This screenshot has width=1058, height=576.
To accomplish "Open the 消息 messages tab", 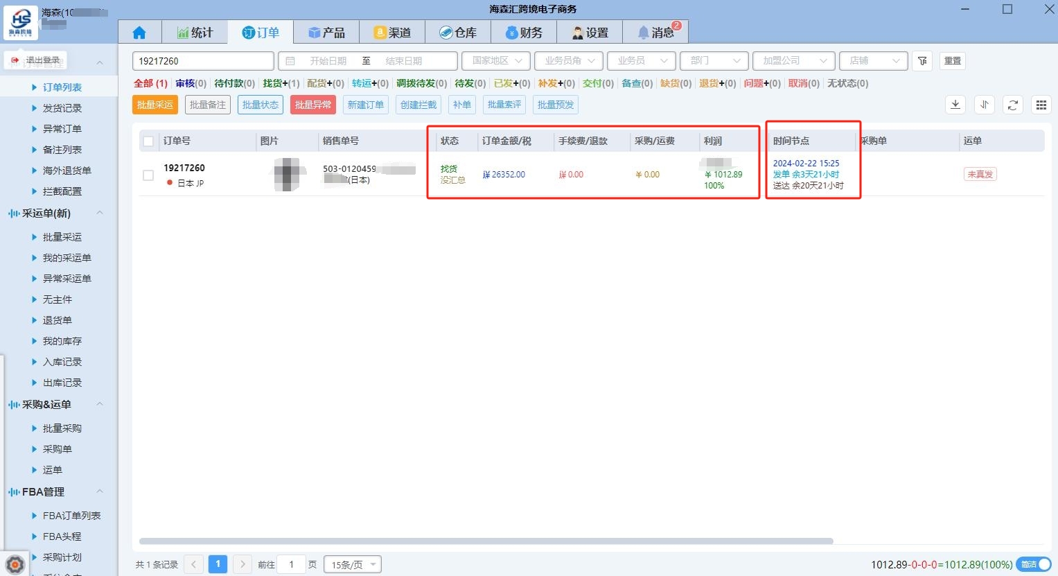I will tap(655, 33).
